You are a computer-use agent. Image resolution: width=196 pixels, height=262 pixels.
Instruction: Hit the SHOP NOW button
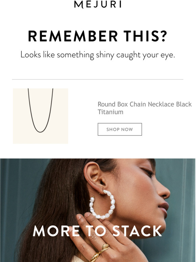click(120, 129)
